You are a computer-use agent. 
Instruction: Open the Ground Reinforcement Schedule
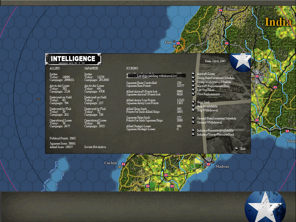(x=217, y=118)
